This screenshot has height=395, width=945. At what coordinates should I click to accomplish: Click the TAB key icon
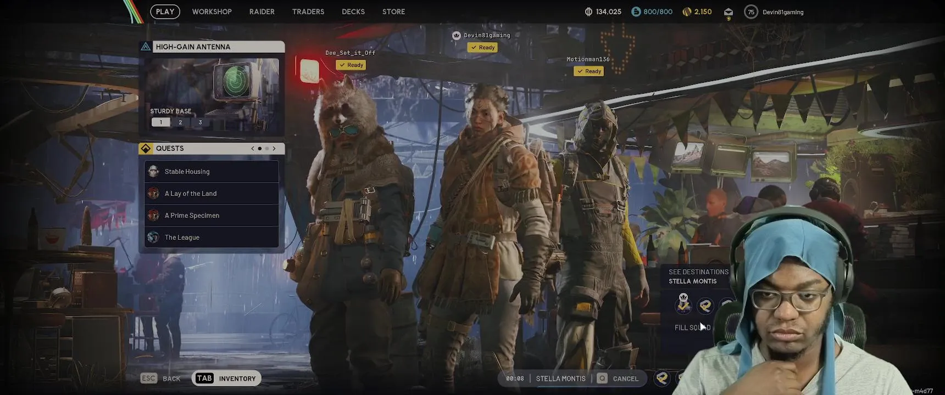click(x=204, y=378)
